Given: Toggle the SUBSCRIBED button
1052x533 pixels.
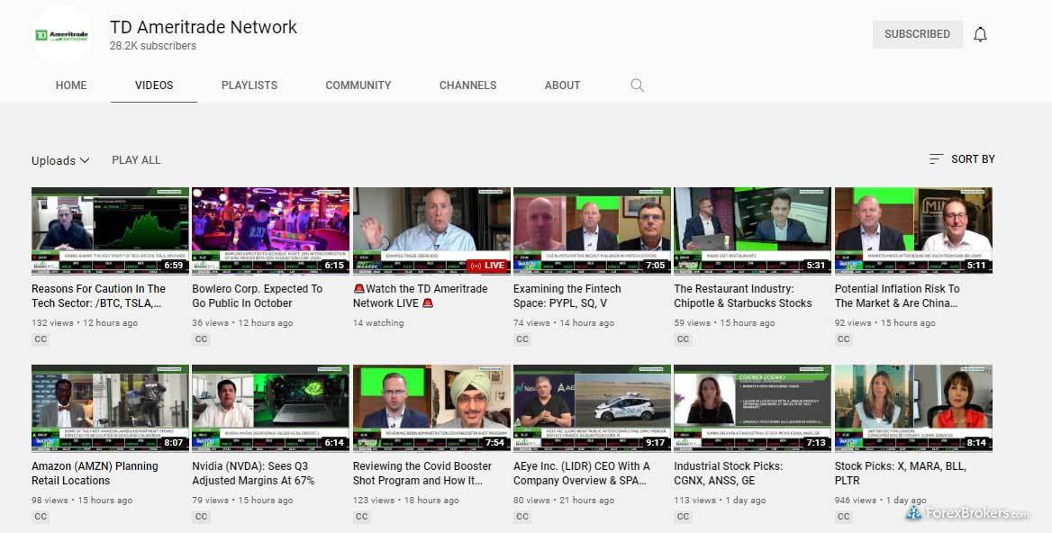Looking at the screenshot, I should (917, 34).
